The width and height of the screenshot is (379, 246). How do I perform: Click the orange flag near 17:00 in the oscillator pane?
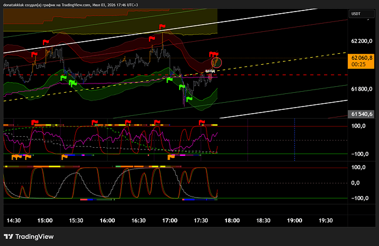coord(171,157)
